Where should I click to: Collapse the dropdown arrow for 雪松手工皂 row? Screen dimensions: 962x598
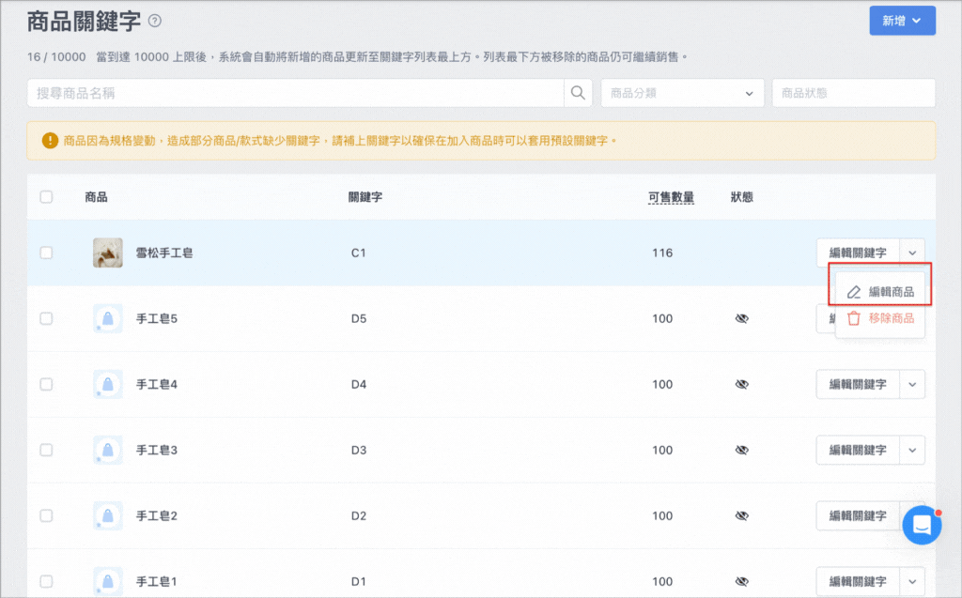(x=912, y=253)
